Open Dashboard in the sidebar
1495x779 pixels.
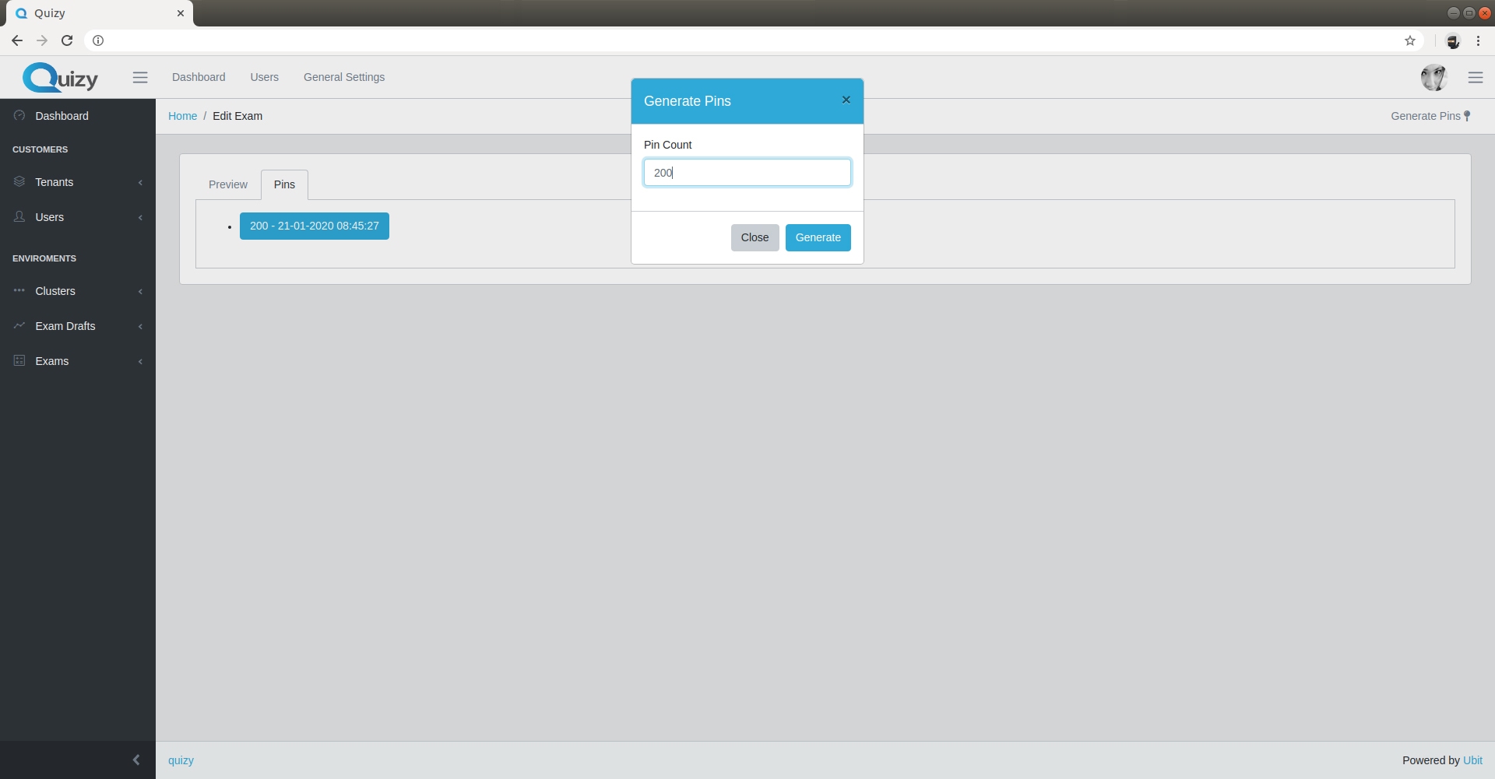click(x=78, y=116)
